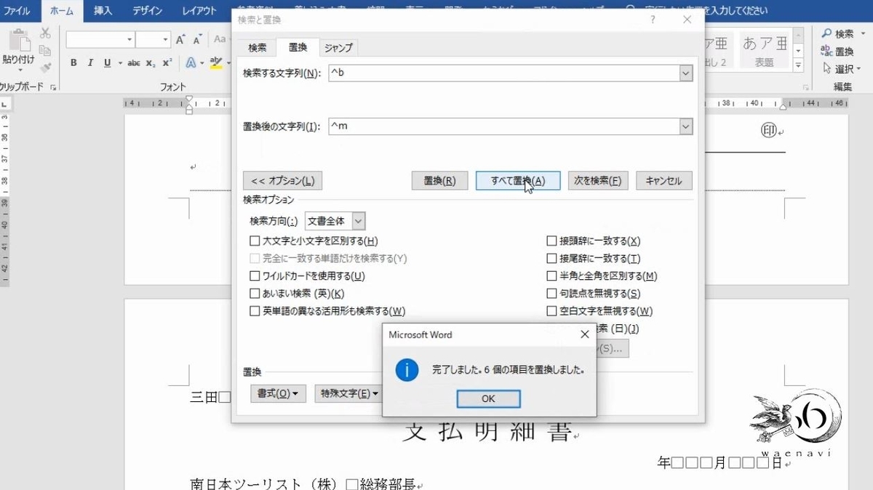
Task: Check the 空白文字を無視する option
Action: coord(551,310)
